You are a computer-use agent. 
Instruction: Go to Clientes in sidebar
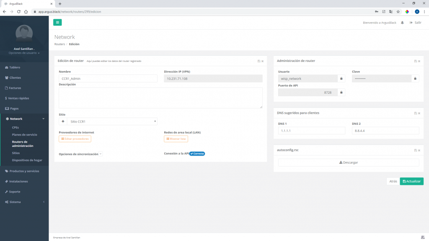click(x=13, y=77)
